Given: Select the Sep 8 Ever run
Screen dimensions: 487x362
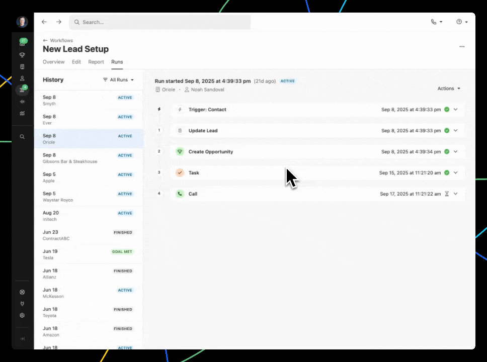Looking at the screenshot, I should click(x=89, y=119).
